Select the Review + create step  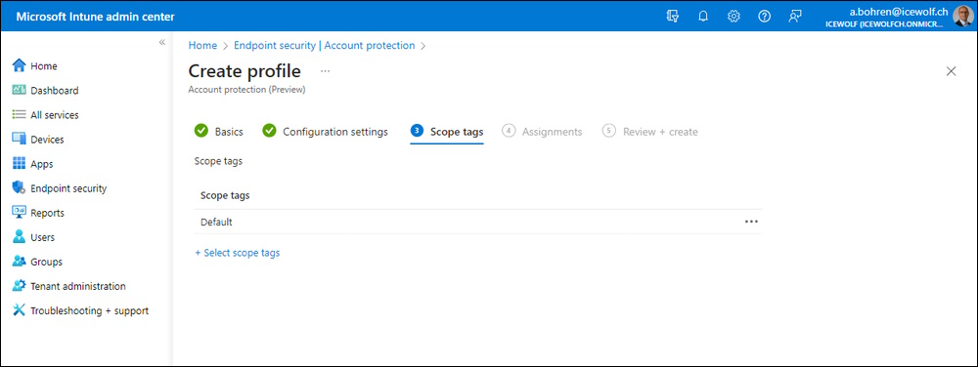(x=650, y=132)
